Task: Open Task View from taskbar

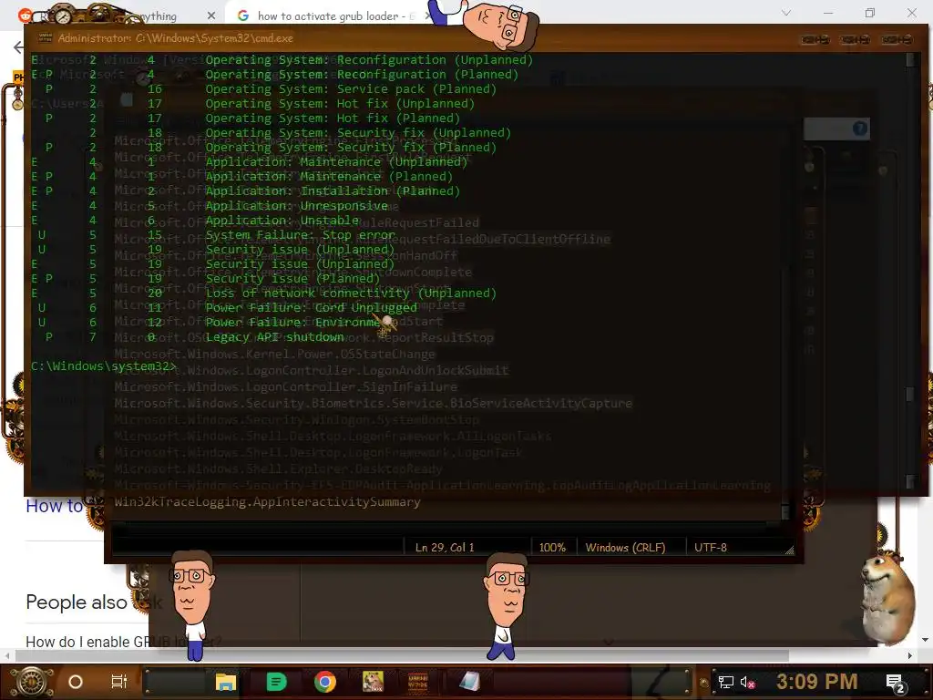Action: click(119, 682)
